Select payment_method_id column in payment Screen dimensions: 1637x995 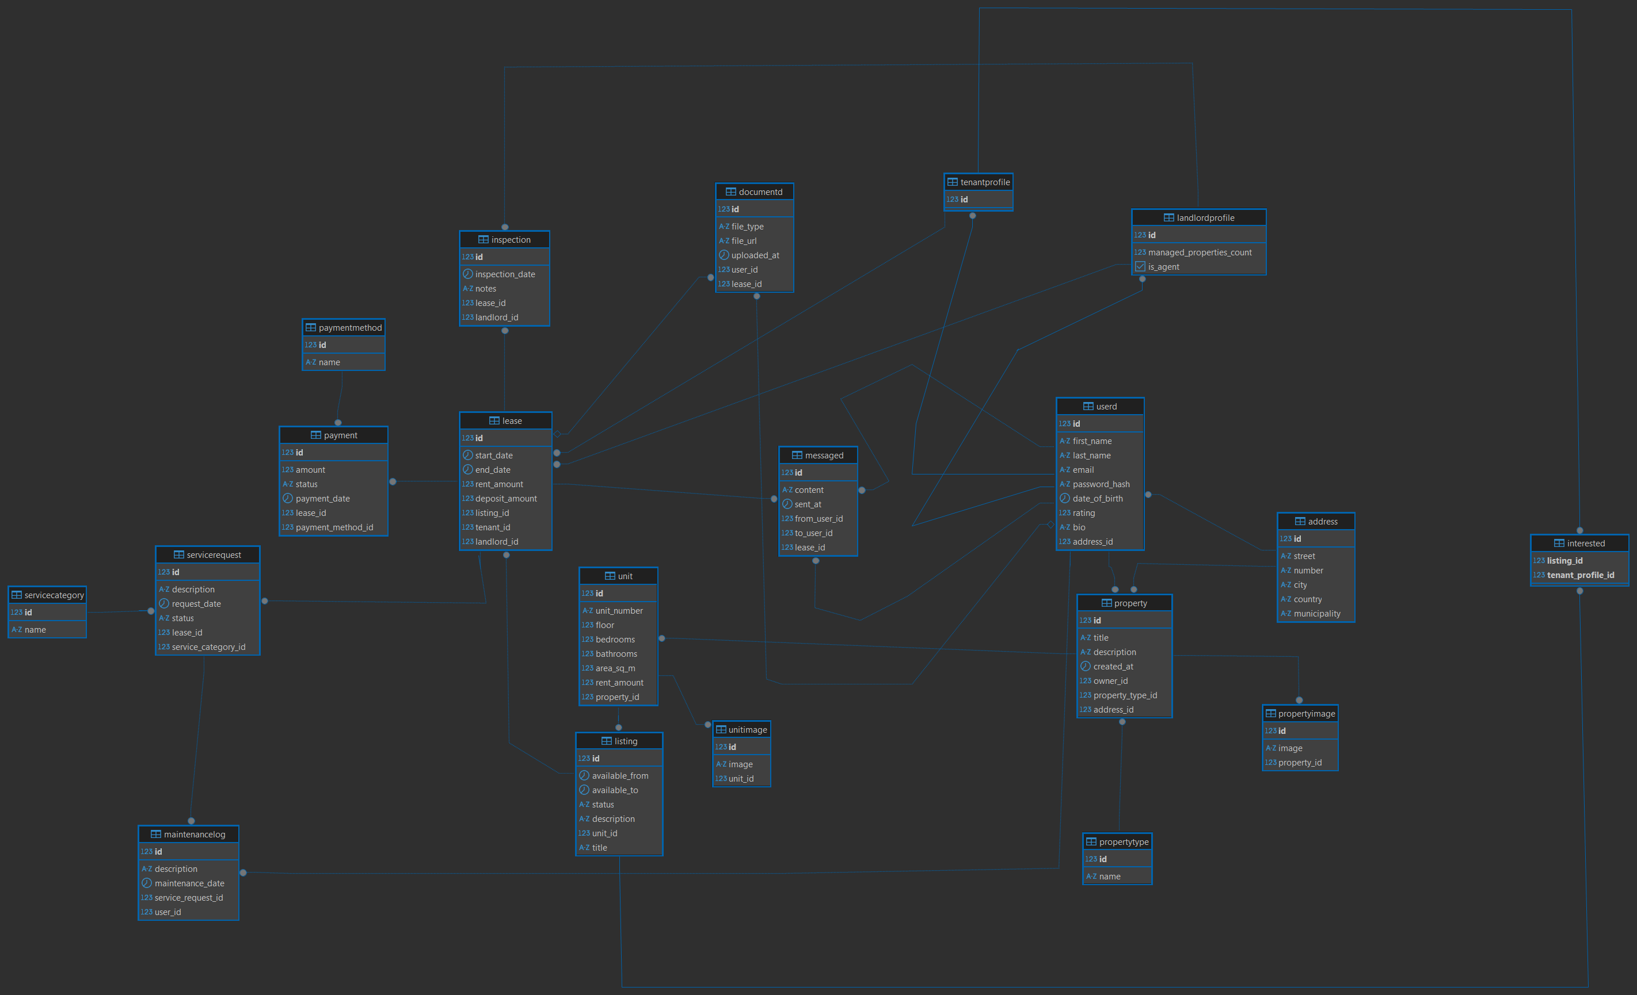coord(333,527)
